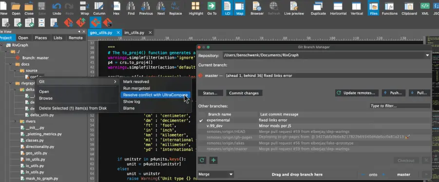Choose Resolve conflict with UltraCompare
This screenshot has height=182, width=439.
pos(155,95)
